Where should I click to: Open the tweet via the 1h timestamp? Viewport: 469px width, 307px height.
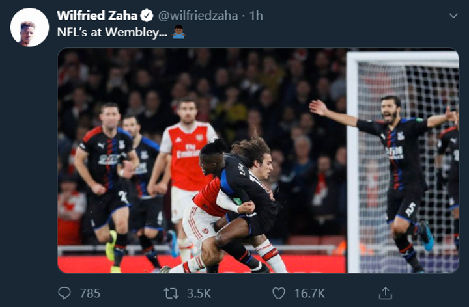coord(256,16)
